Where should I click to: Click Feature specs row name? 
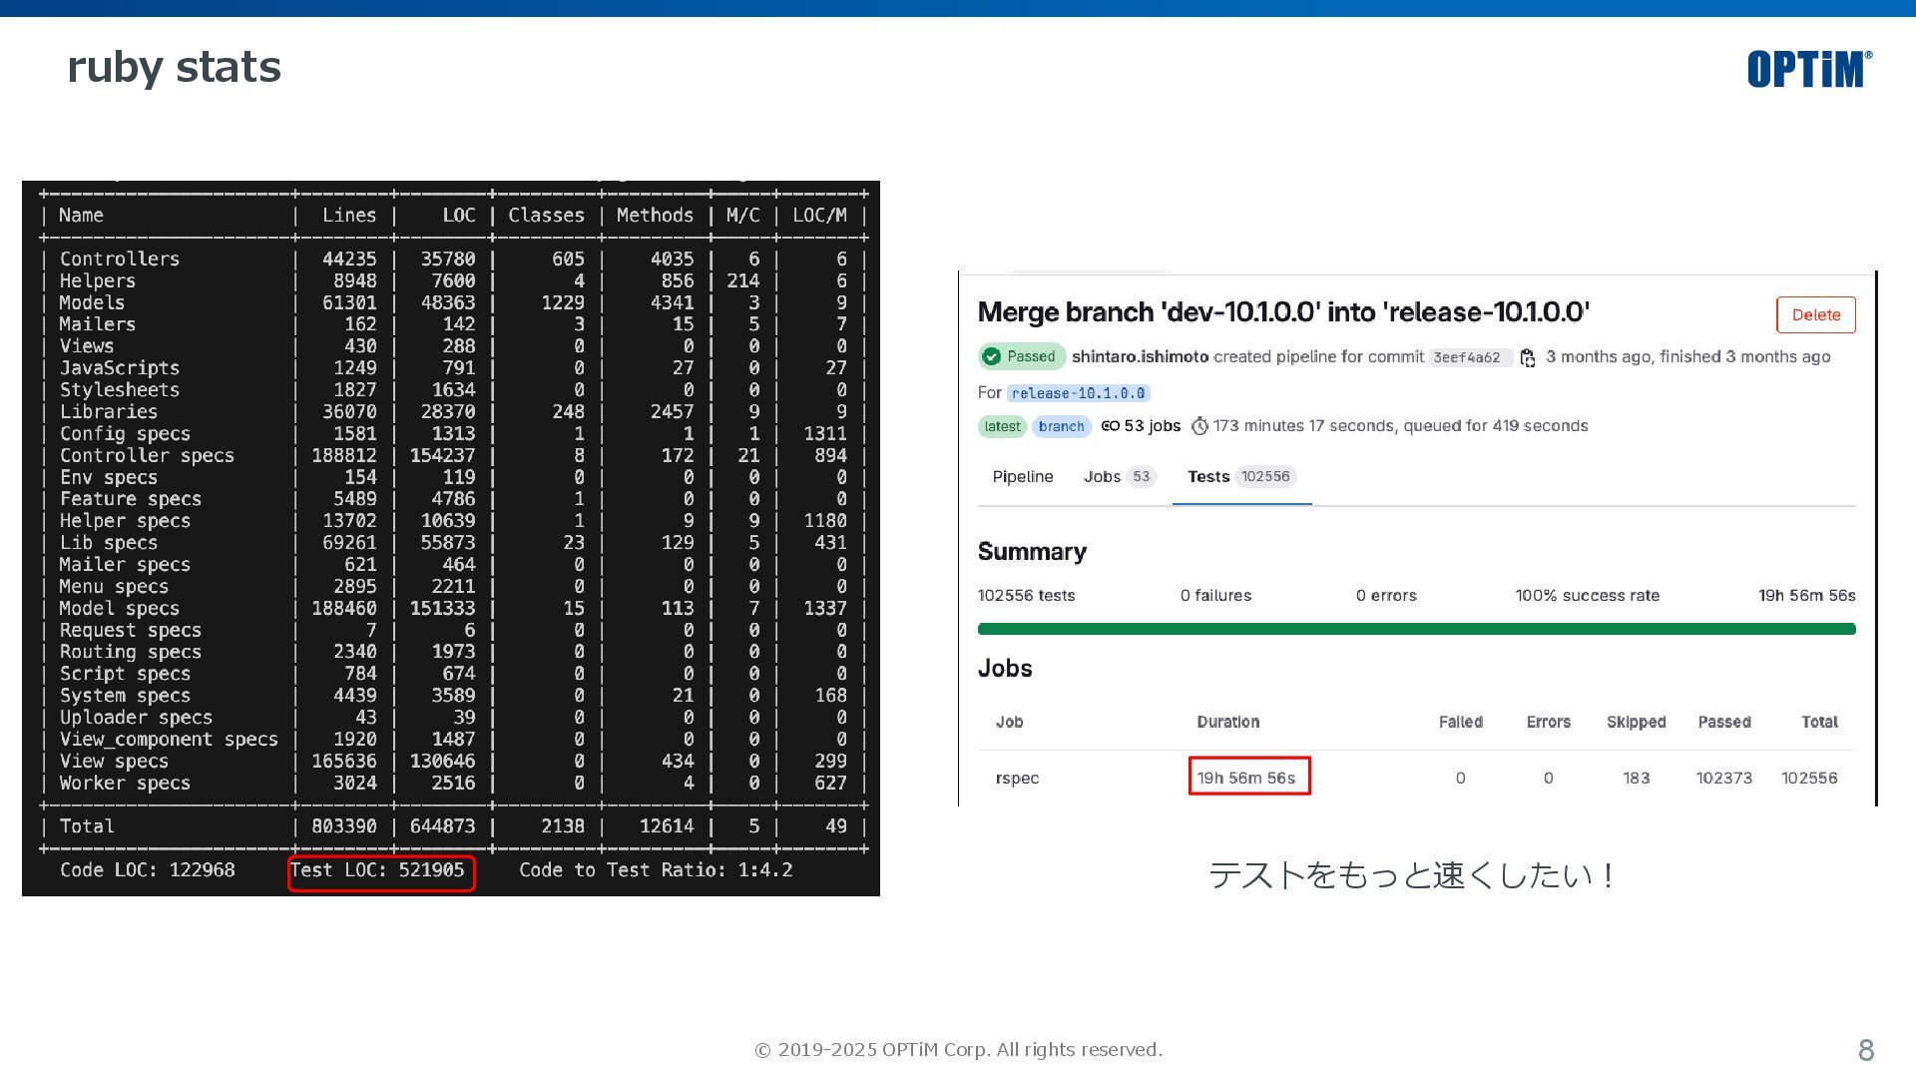pos(130,499)
